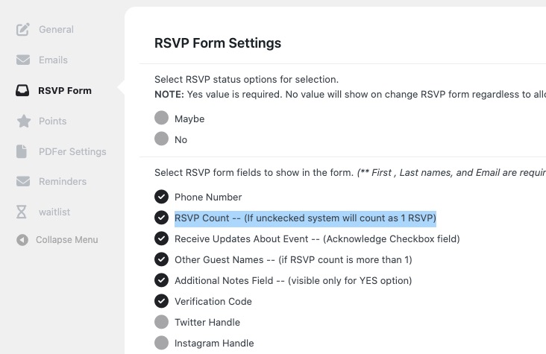Screen dimensions: 546x354
Task: Check the Instagram Handle field
Action: pos(162,343)
